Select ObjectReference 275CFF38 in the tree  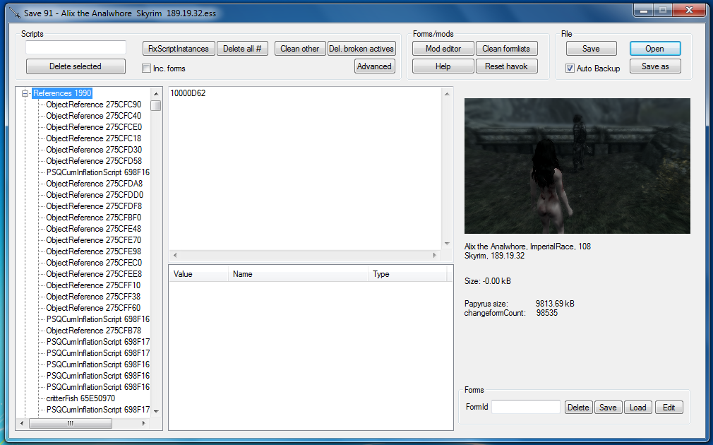click(93, 297)
